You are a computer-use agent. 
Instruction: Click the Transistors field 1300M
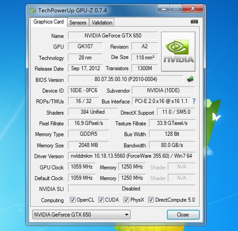pyautogui.click(x=145, y=68)
